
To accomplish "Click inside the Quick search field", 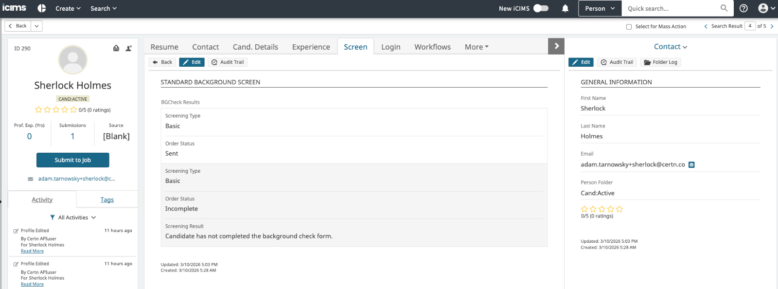I will click(671, 8).
